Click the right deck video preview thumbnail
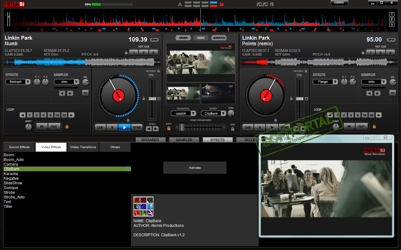Image resolution: width=401 pixels, height=250 pixels. [x=218, y=93]
